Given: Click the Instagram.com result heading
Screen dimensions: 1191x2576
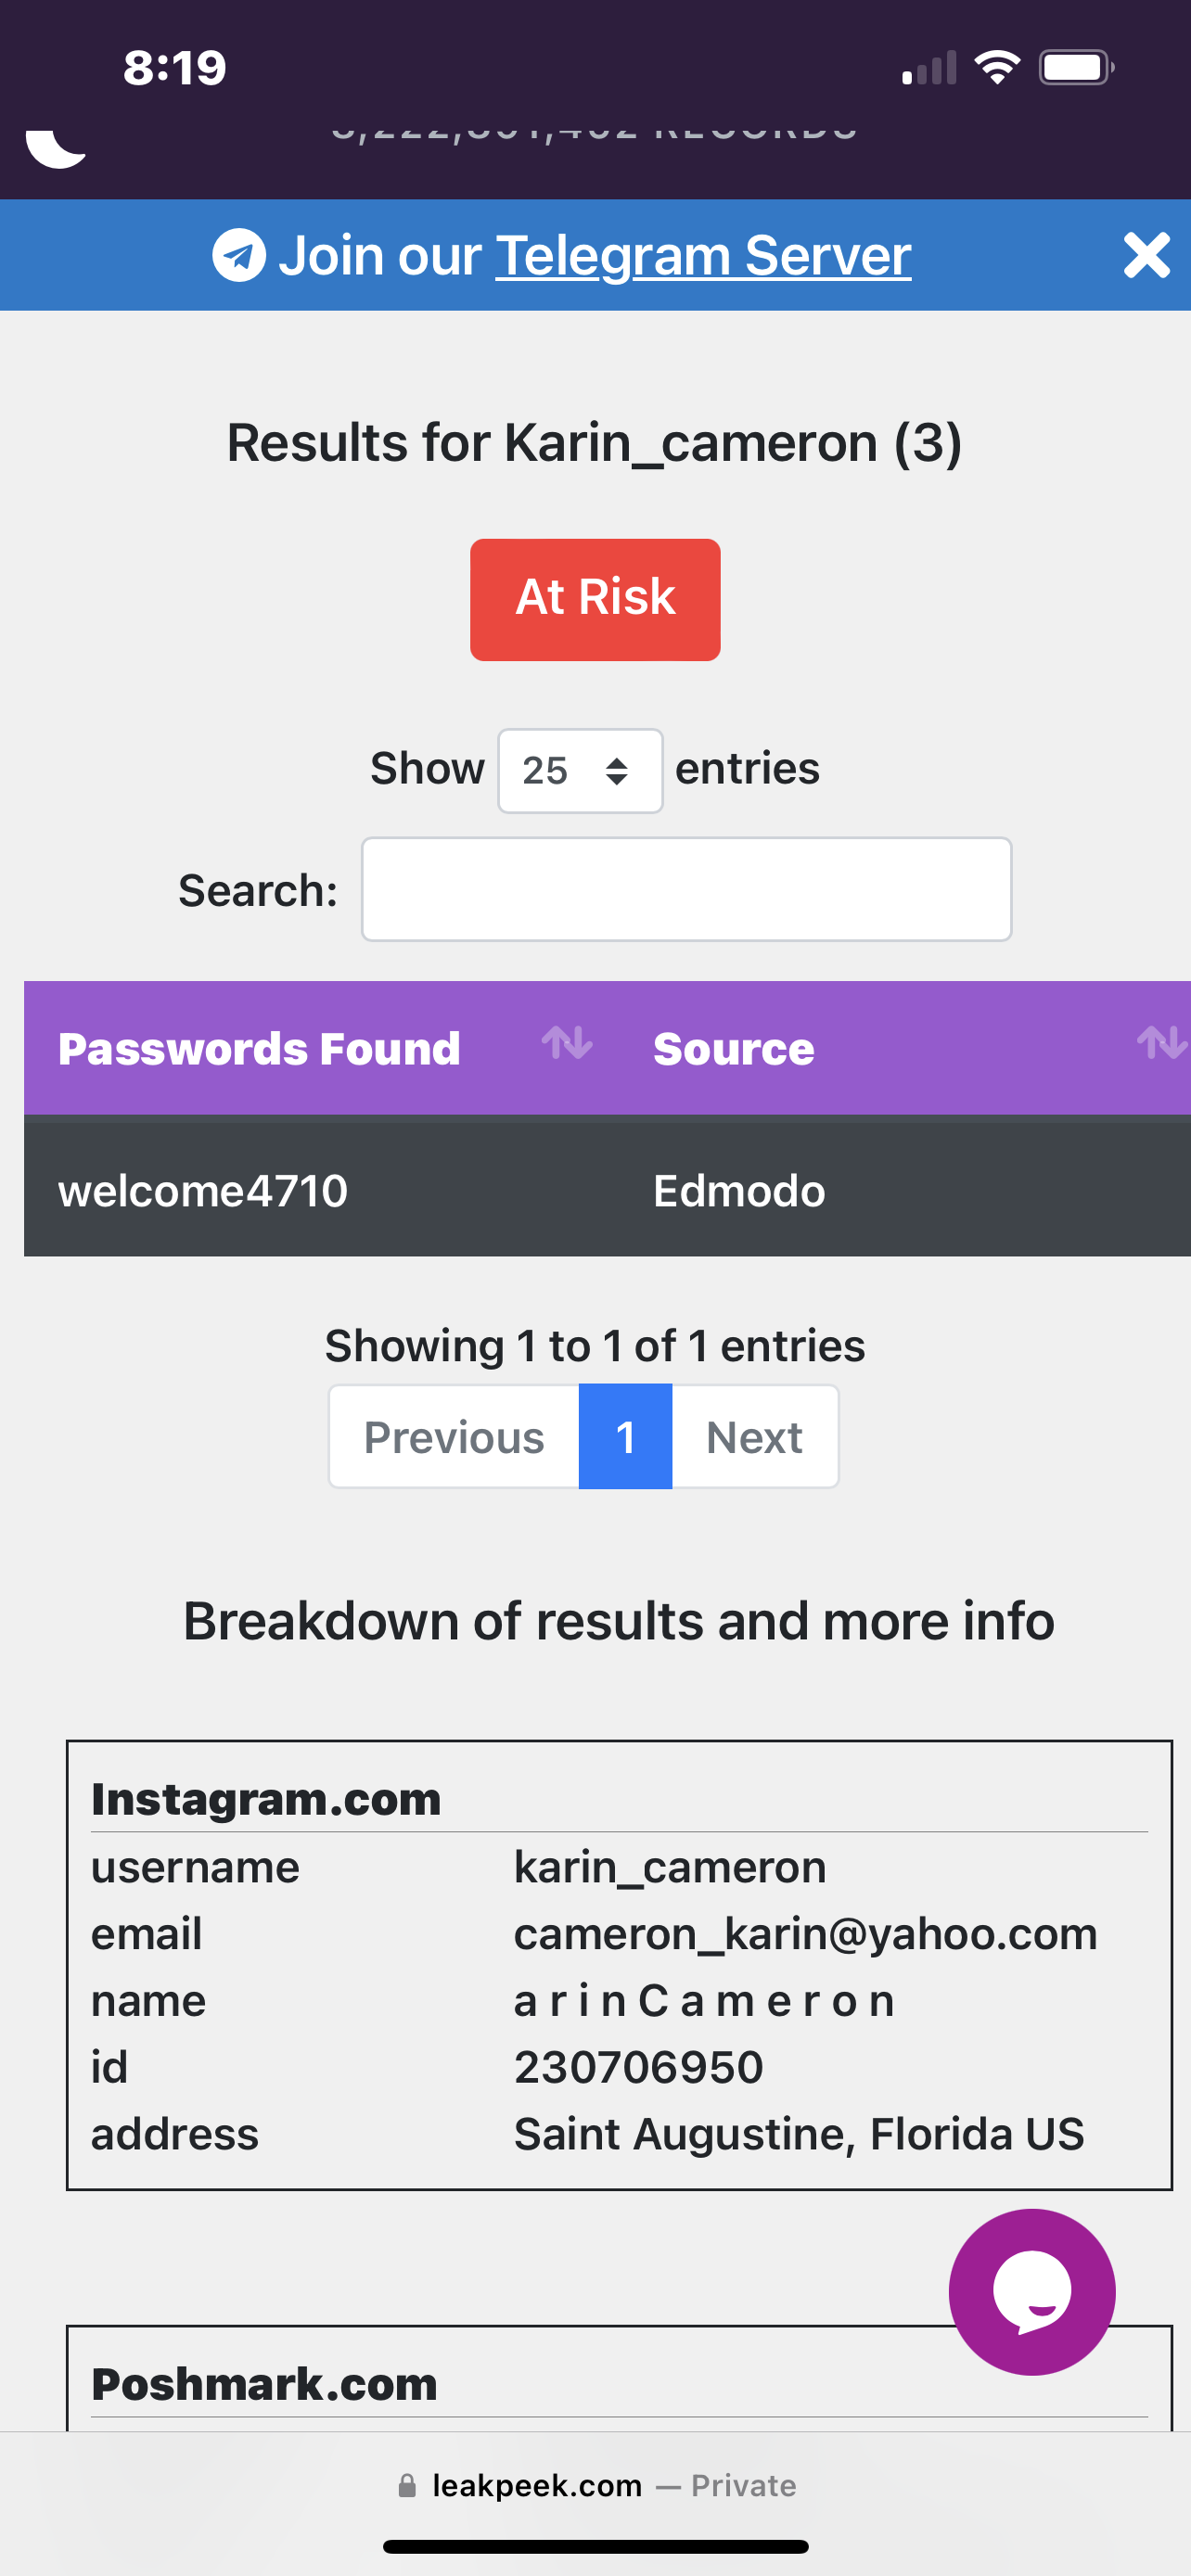Looking at the screenshot, I should point(266,1799).
